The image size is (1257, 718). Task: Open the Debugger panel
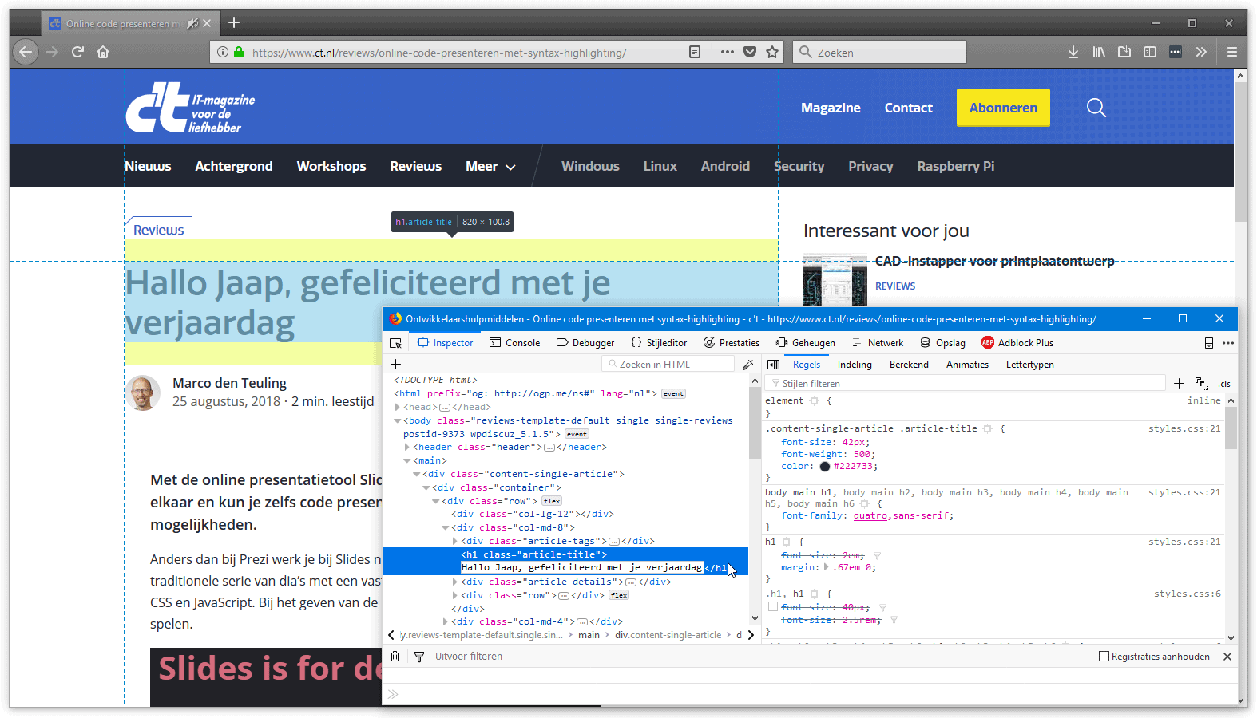[x=585, y=343]
